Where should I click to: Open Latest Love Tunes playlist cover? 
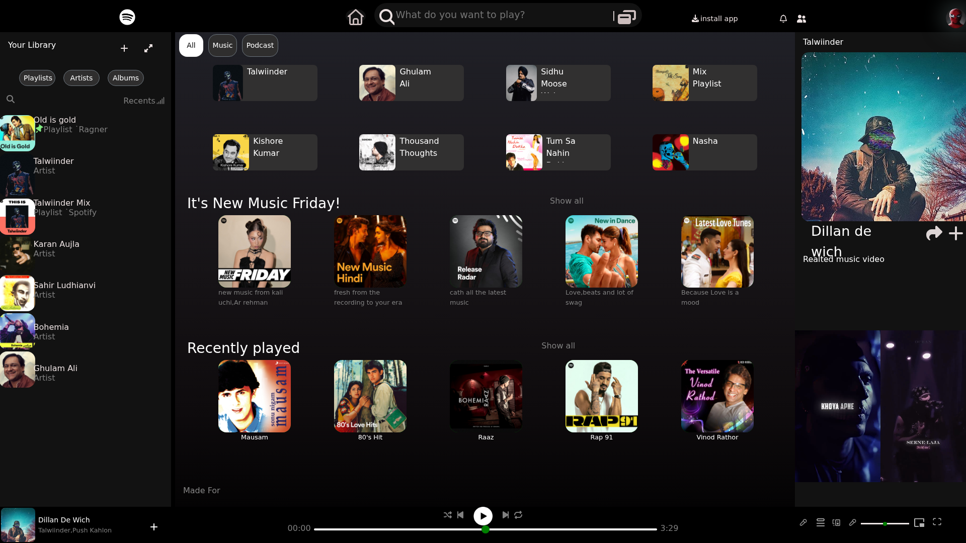(x=717, y=251)
